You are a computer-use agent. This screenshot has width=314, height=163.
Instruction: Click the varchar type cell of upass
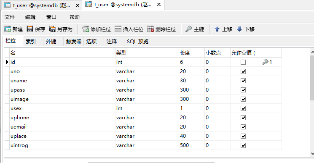point(147,90)
